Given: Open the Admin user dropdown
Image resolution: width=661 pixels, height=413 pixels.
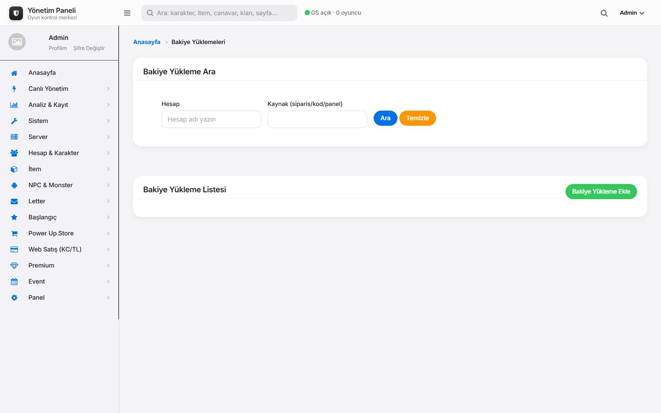Looking at the screenshot, I should tap(632, 13).
